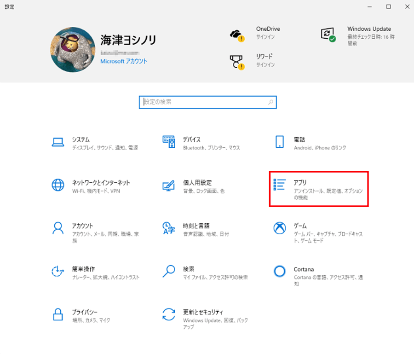Click the '背景、ロック画面、色' description
This screenshot has width=414, height=354.
[x=204, y=191]
